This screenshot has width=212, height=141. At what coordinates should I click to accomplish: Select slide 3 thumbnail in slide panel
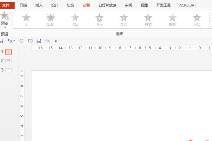coord(9,70)
